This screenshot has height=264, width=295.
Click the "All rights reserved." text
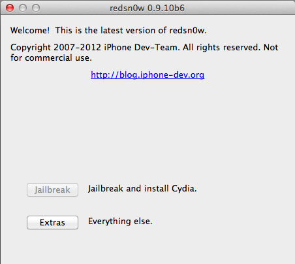coord(221,48)
